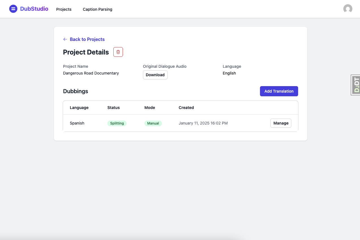The image size is (360, 240).
Task: Click the DubStudio brand name text
Action: click(34, 9)
